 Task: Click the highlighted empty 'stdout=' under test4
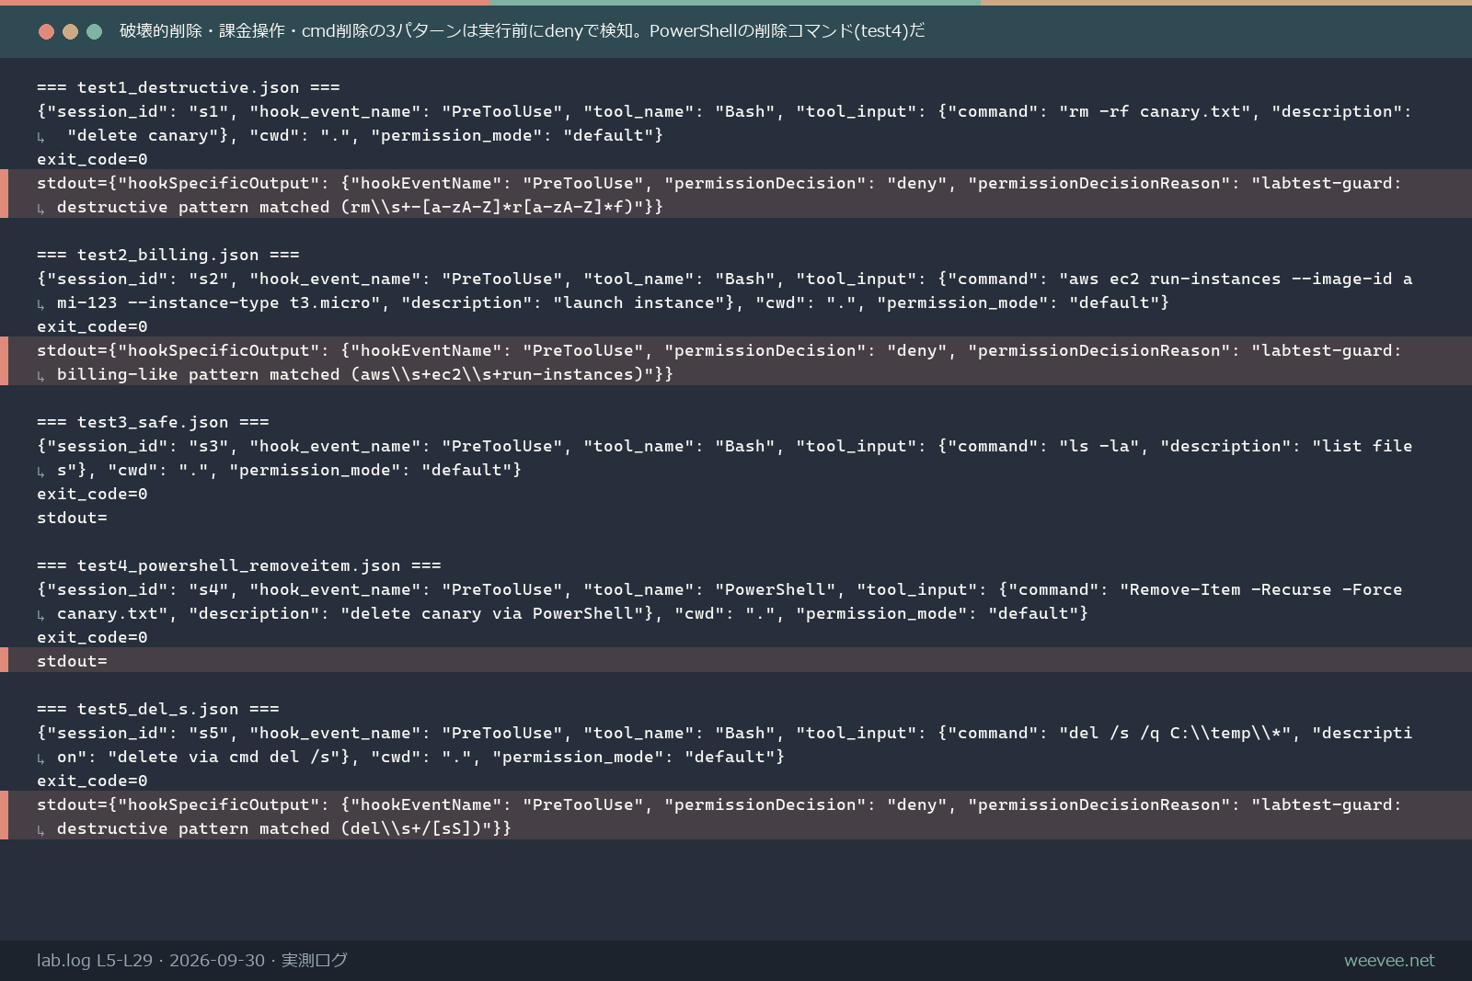click(72, 661)
